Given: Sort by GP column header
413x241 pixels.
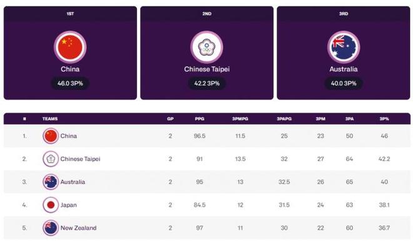Looking at the screenshot, I should [170, 119].
